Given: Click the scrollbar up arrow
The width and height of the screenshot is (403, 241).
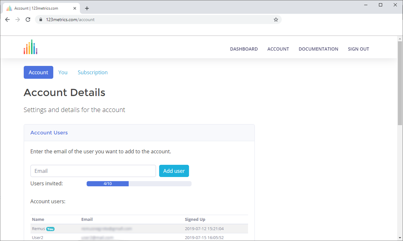Looking at the screenshot, I should tap(400, 38).
